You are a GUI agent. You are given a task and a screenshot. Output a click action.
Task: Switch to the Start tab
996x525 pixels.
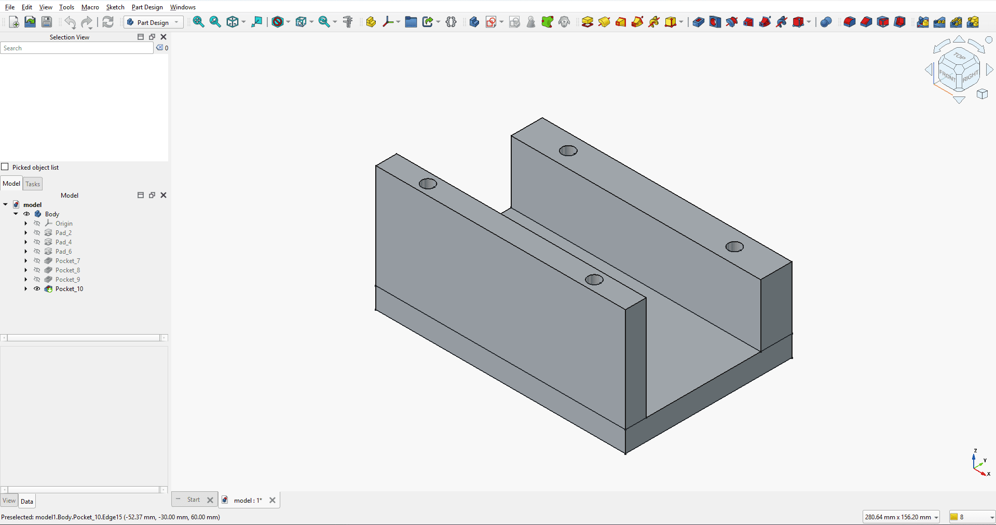click(x=194, y=500)
